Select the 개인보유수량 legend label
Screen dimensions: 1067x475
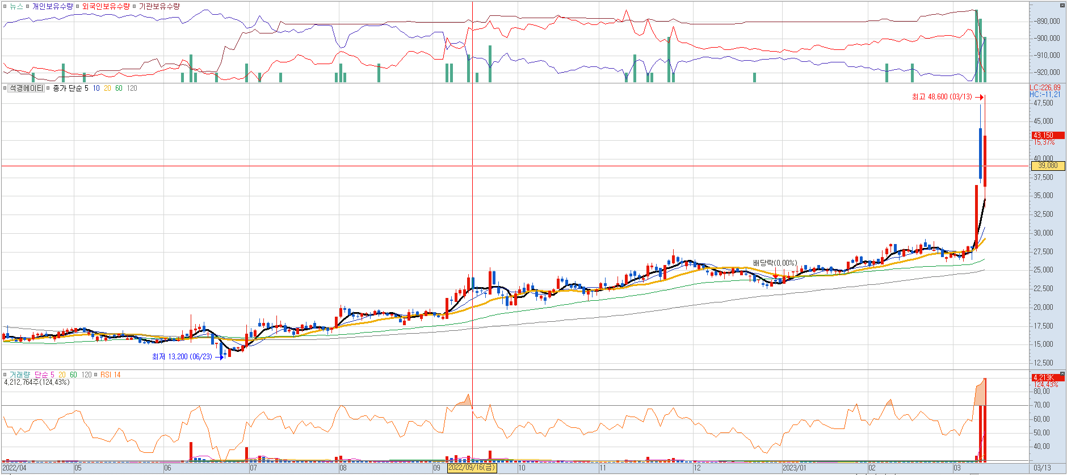click(53, 7)
